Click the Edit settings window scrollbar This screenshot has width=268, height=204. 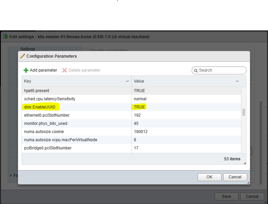[260, 143]
